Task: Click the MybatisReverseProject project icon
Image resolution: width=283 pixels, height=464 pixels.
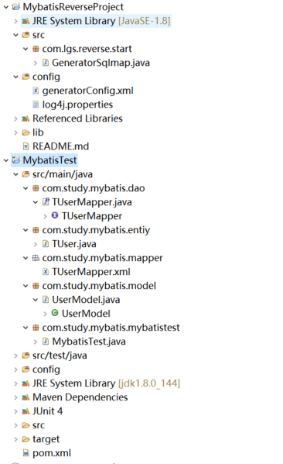Action: click(16, 7)
